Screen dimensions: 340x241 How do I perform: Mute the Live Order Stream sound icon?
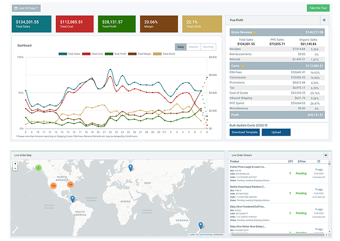click(325, 155)
